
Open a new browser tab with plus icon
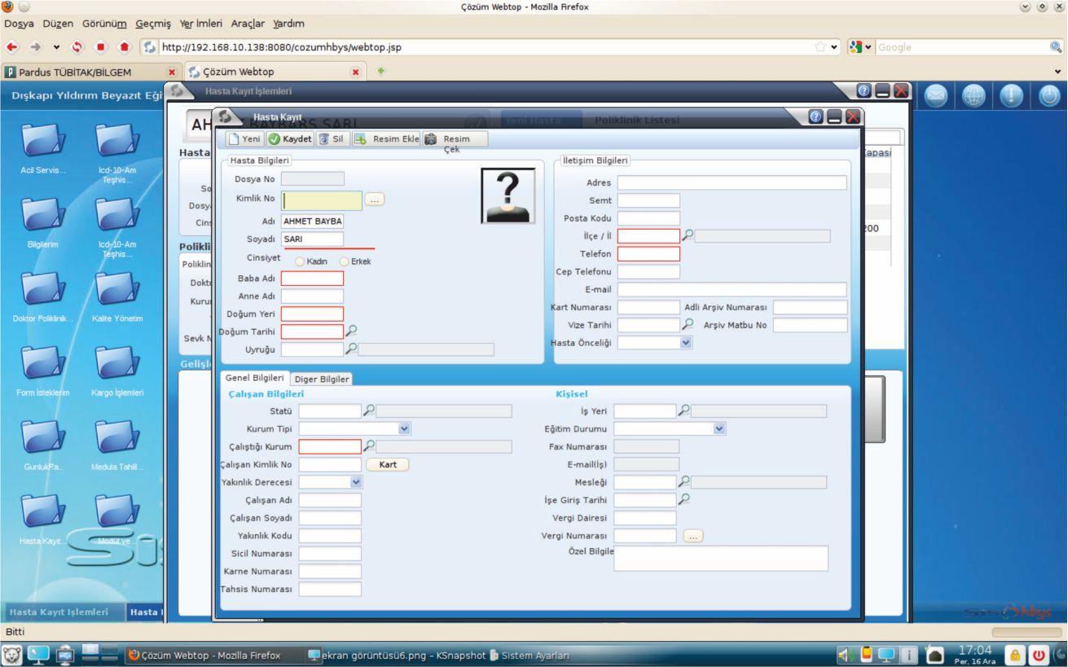click(x=379, y=72)
